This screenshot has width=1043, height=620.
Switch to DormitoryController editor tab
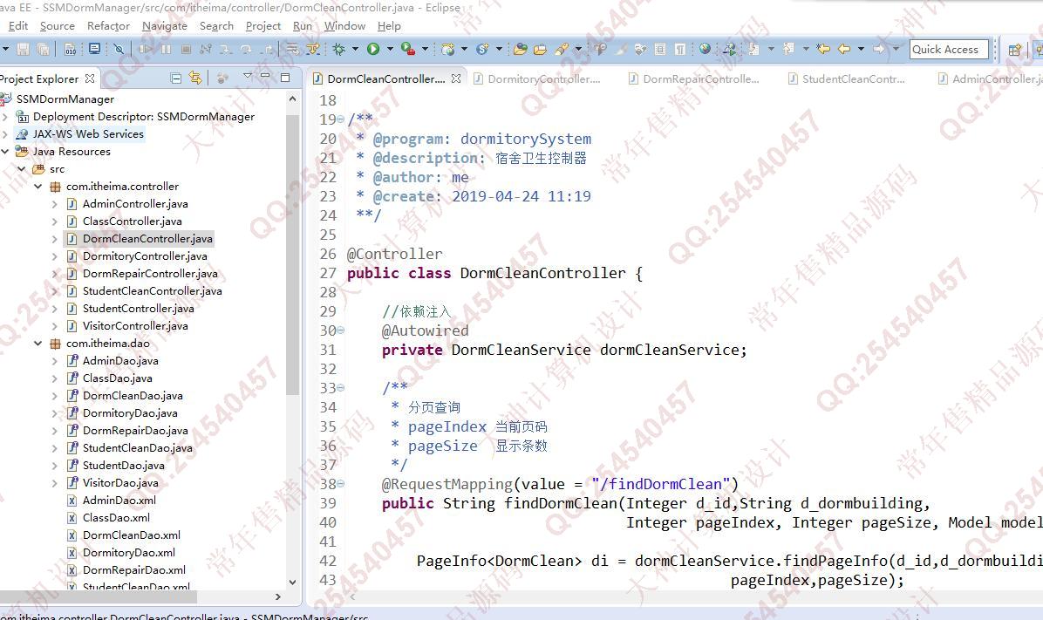coord(537,78)
